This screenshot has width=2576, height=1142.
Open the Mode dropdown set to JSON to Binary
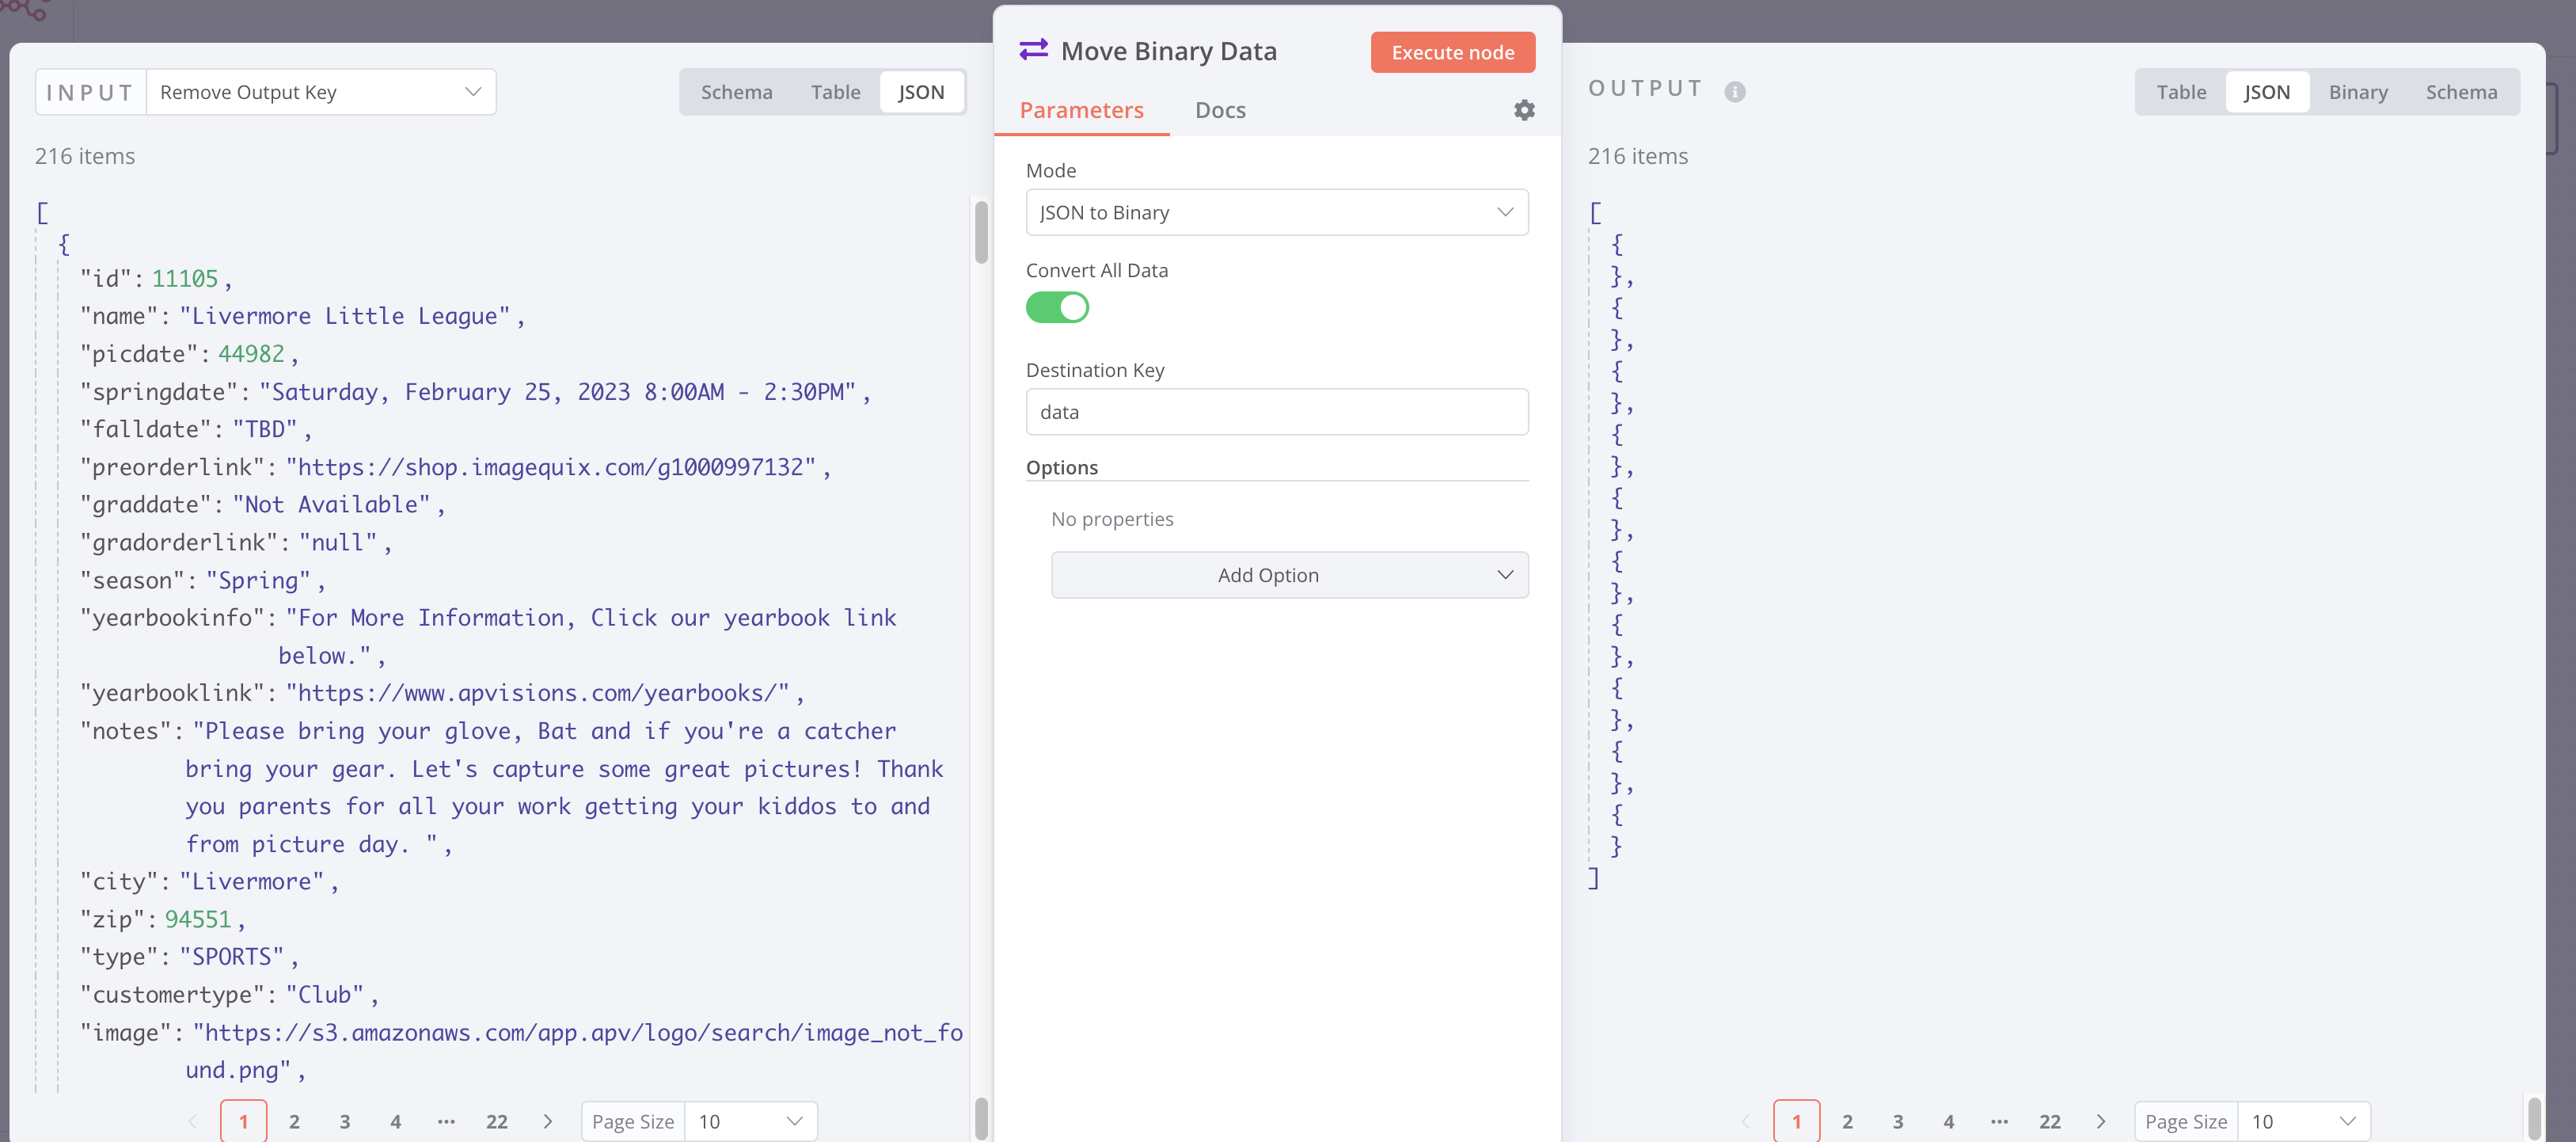coord(1276,213)
